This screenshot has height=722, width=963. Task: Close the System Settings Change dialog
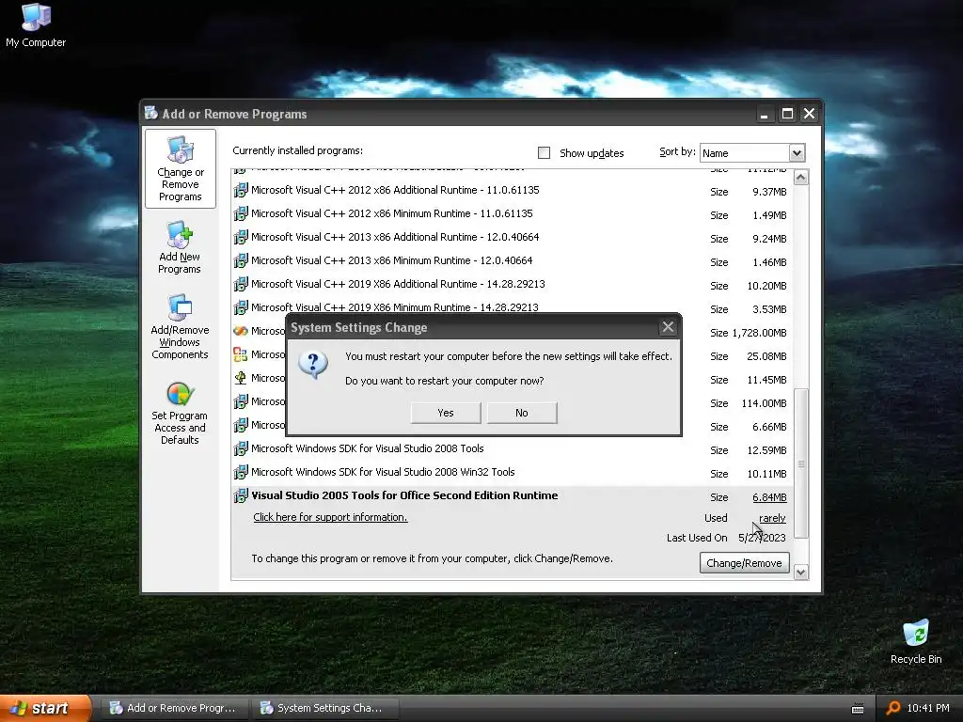(x=669, y=327)
